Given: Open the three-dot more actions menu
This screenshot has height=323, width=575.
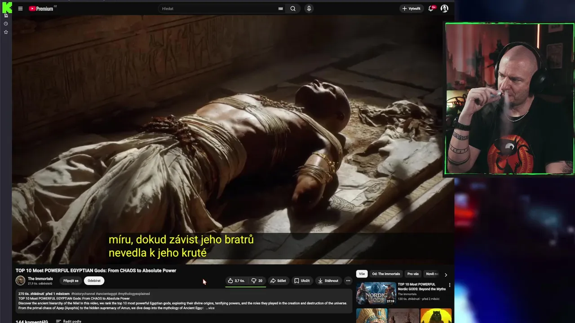Looking at the screenshot, I should tap(348, 281).
